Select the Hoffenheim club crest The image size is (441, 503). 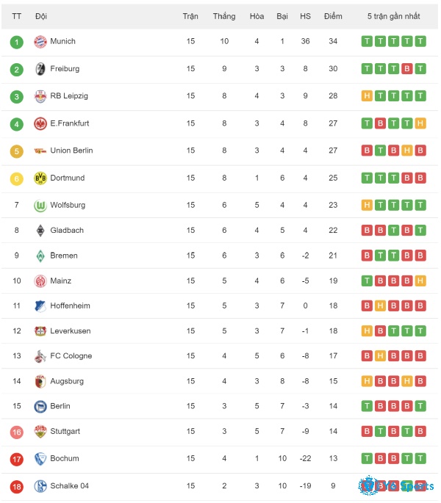tap(40, 306)
